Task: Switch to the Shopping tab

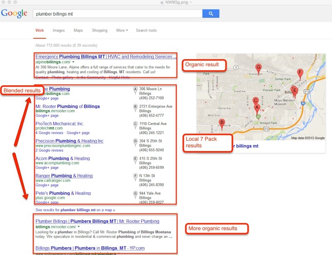Action: [100, 30]
